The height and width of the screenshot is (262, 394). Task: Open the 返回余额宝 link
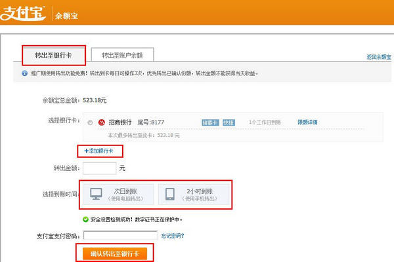[x=379, y=57]
